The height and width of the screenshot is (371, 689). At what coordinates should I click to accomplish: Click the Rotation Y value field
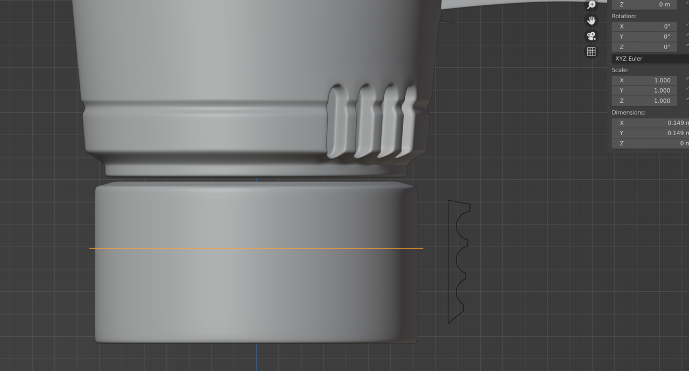click(644, 37)
